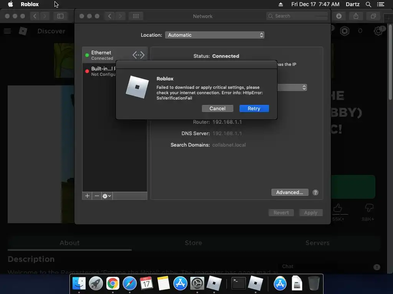Screen dimensions: 393x294
Task: Open the settings gear on the Roblox page
Action: coord(378,31)
